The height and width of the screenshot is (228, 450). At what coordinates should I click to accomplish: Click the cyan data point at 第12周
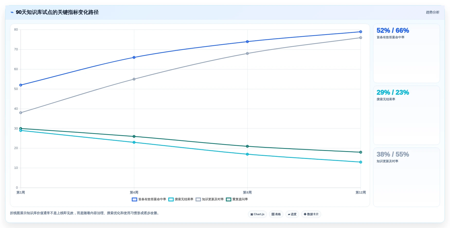361,162
